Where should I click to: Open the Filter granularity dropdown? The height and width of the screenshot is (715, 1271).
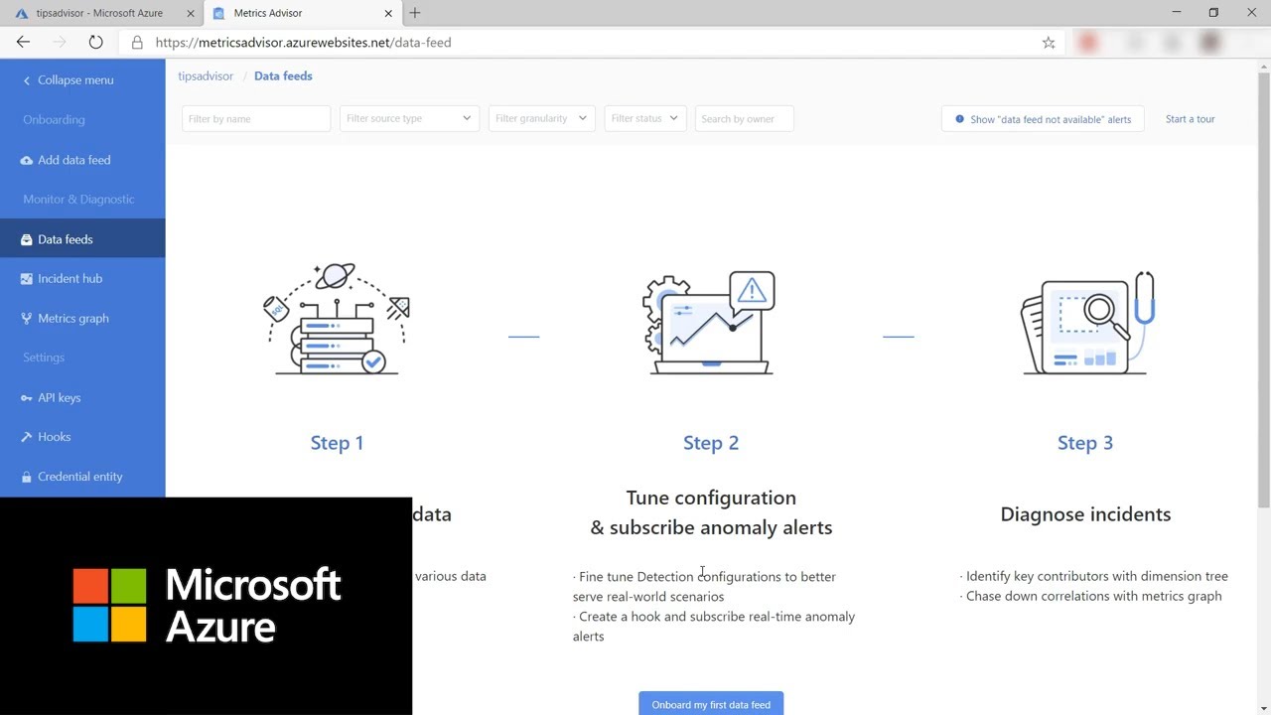(541, 118)
